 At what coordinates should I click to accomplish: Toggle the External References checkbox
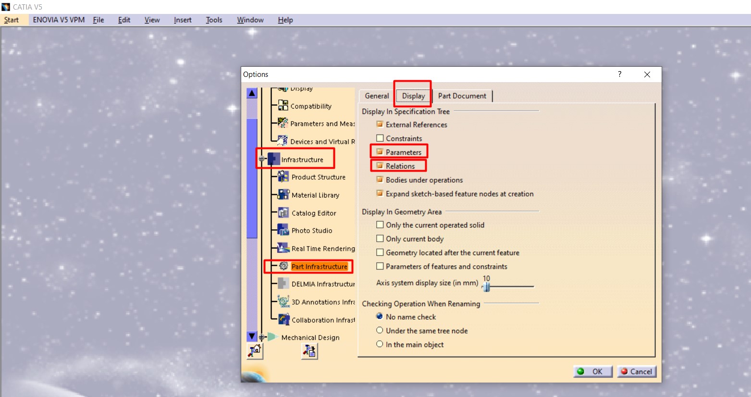tap(380, 124)
